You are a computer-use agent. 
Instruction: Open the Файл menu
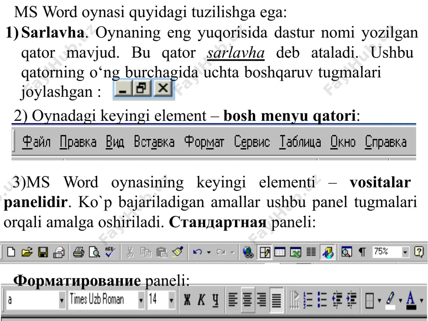pyautogui.click(x=36, y=142)
